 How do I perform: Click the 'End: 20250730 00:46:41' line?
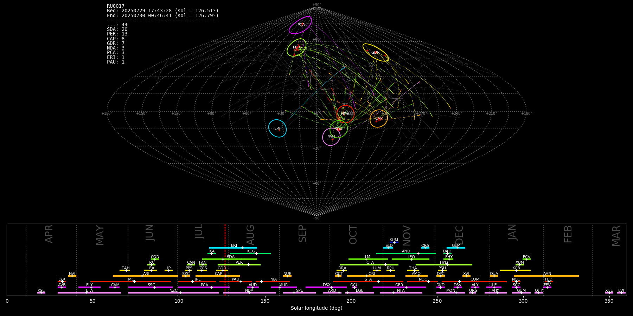(163, 15)
